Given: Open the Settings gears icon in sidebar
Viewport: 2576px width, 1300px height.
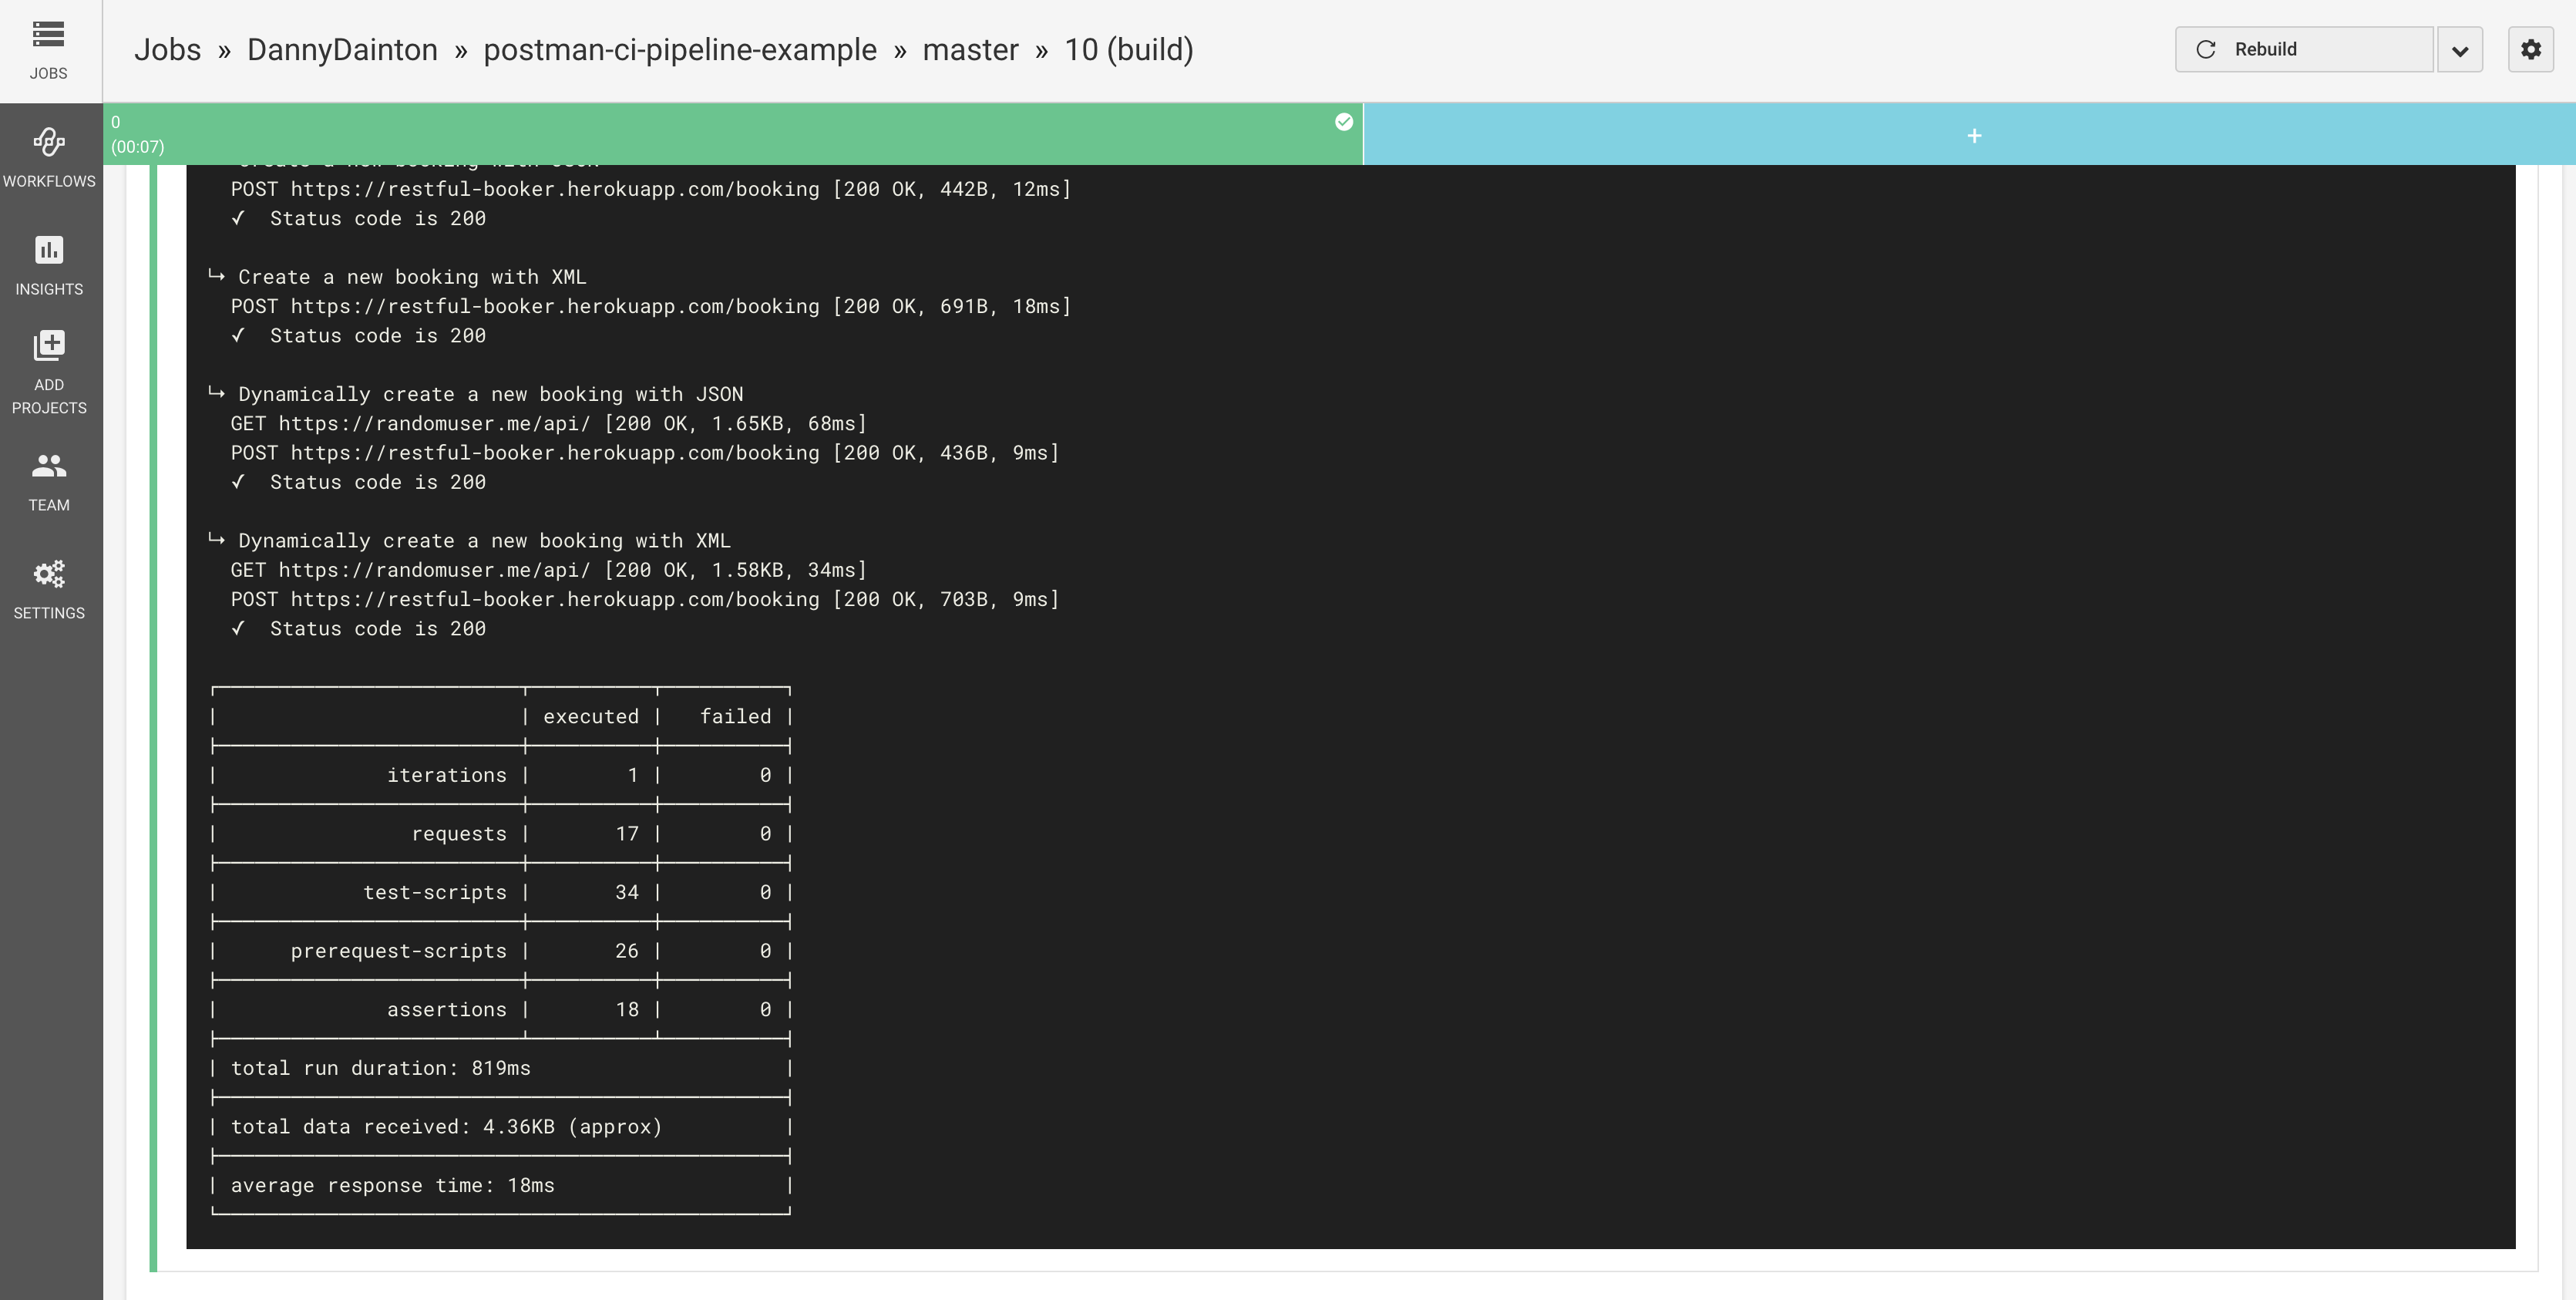Looking at the screenshot, I should coord(49,573).
